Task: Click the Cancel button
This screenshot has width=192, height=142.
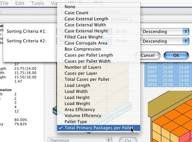Action: tap(147, 56)
